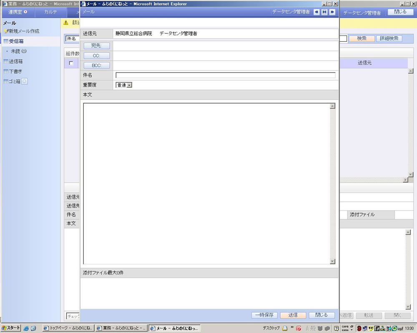Click the yellow shield tray icon
The image size is (417, 333).
pos(371,328)
